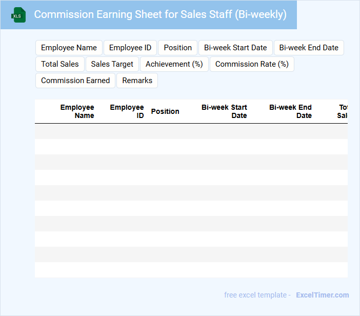Select the Remarks tag
The height and width of the screenshot is (316, 360).
tap(137, 81)
